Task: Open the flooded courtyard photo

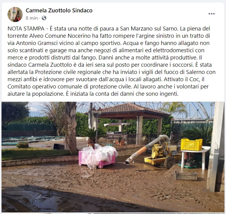Action: pyautogui.click(x=113, y=157)
